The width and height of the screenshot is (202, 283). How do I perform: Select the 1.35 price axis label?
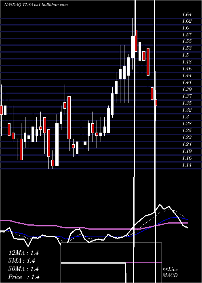click(187, 103)
